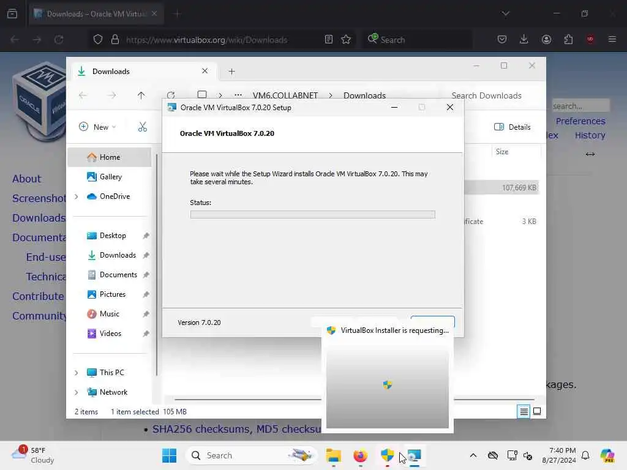The height and width of the screenshot is (470, 627).
Task: Click the UAC preview thumbnail
Action: 388,386
